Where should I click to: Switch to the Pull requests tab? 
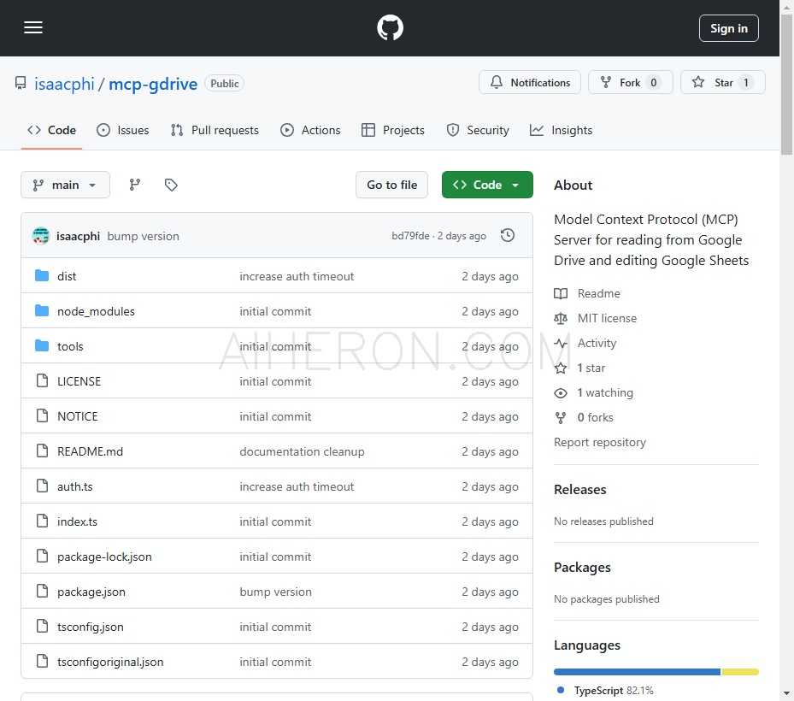pyautogui.click(x=215, y=130)
